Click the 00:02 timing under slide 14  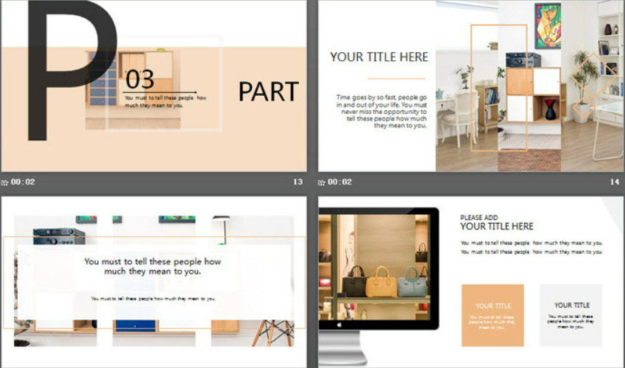340,182
